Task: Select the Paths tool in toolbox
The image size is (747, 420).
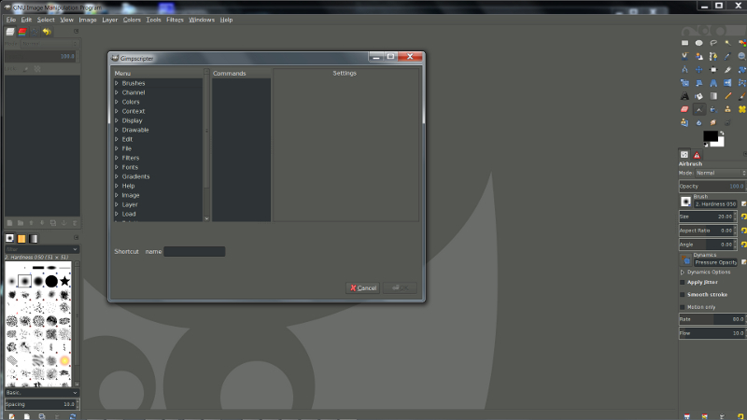Action: click(713, 56)
